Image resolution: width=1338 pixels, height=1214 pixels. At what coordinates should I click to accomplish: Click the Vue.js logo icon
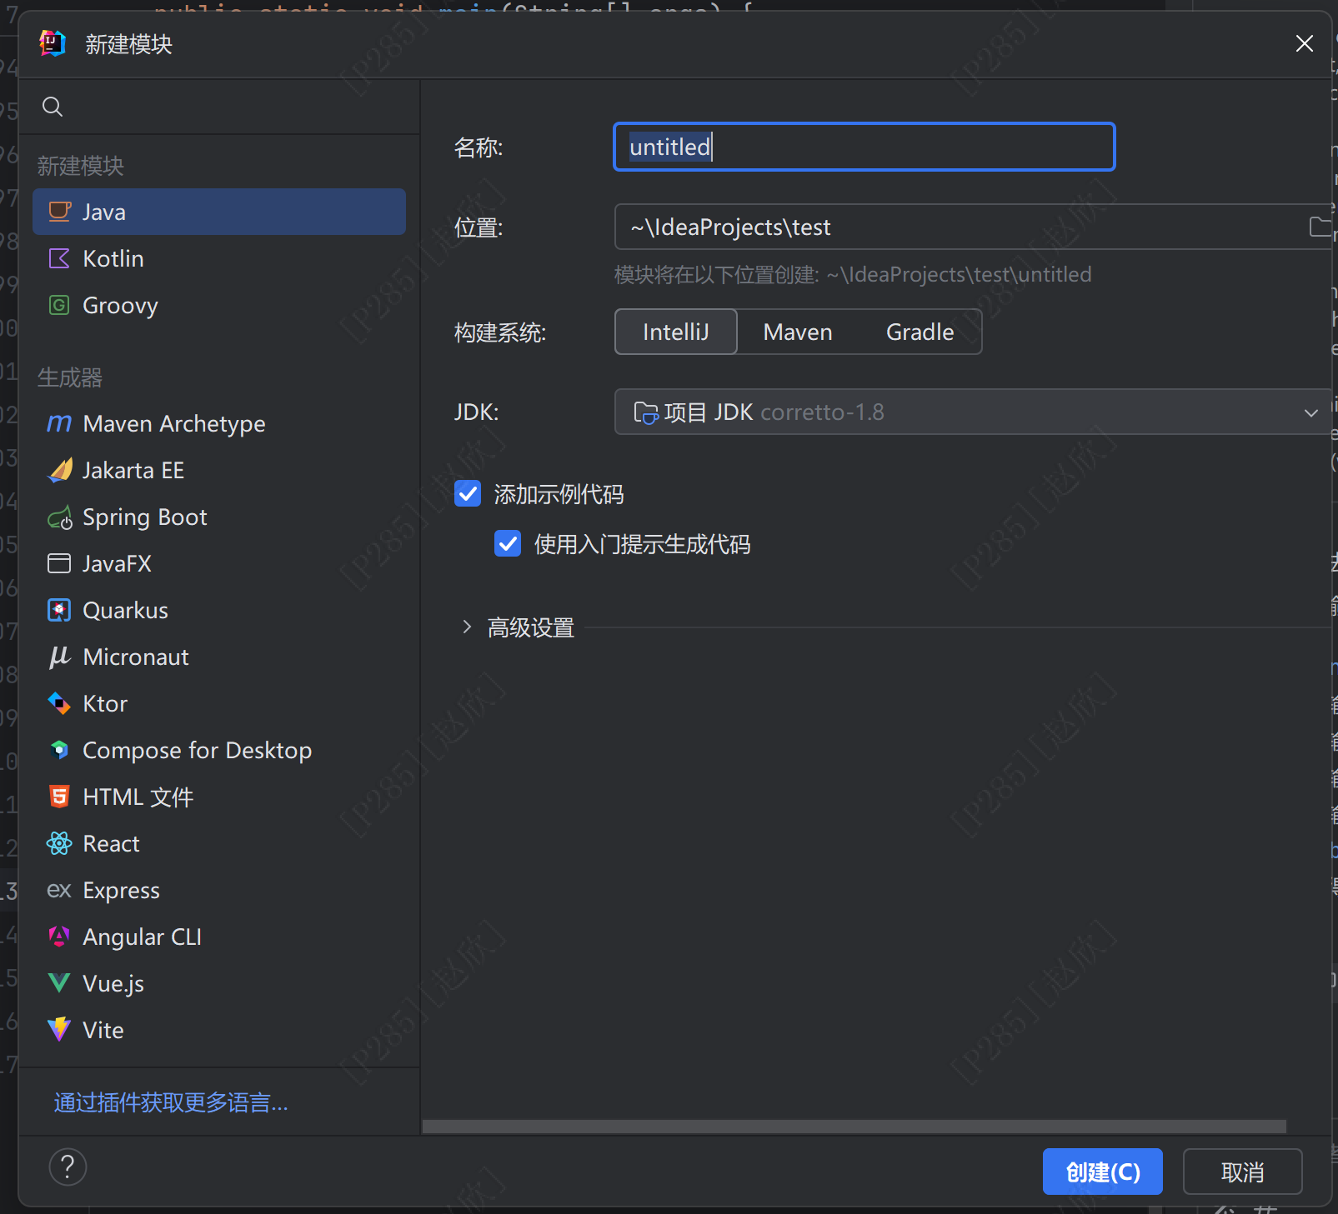coord(59,983)
